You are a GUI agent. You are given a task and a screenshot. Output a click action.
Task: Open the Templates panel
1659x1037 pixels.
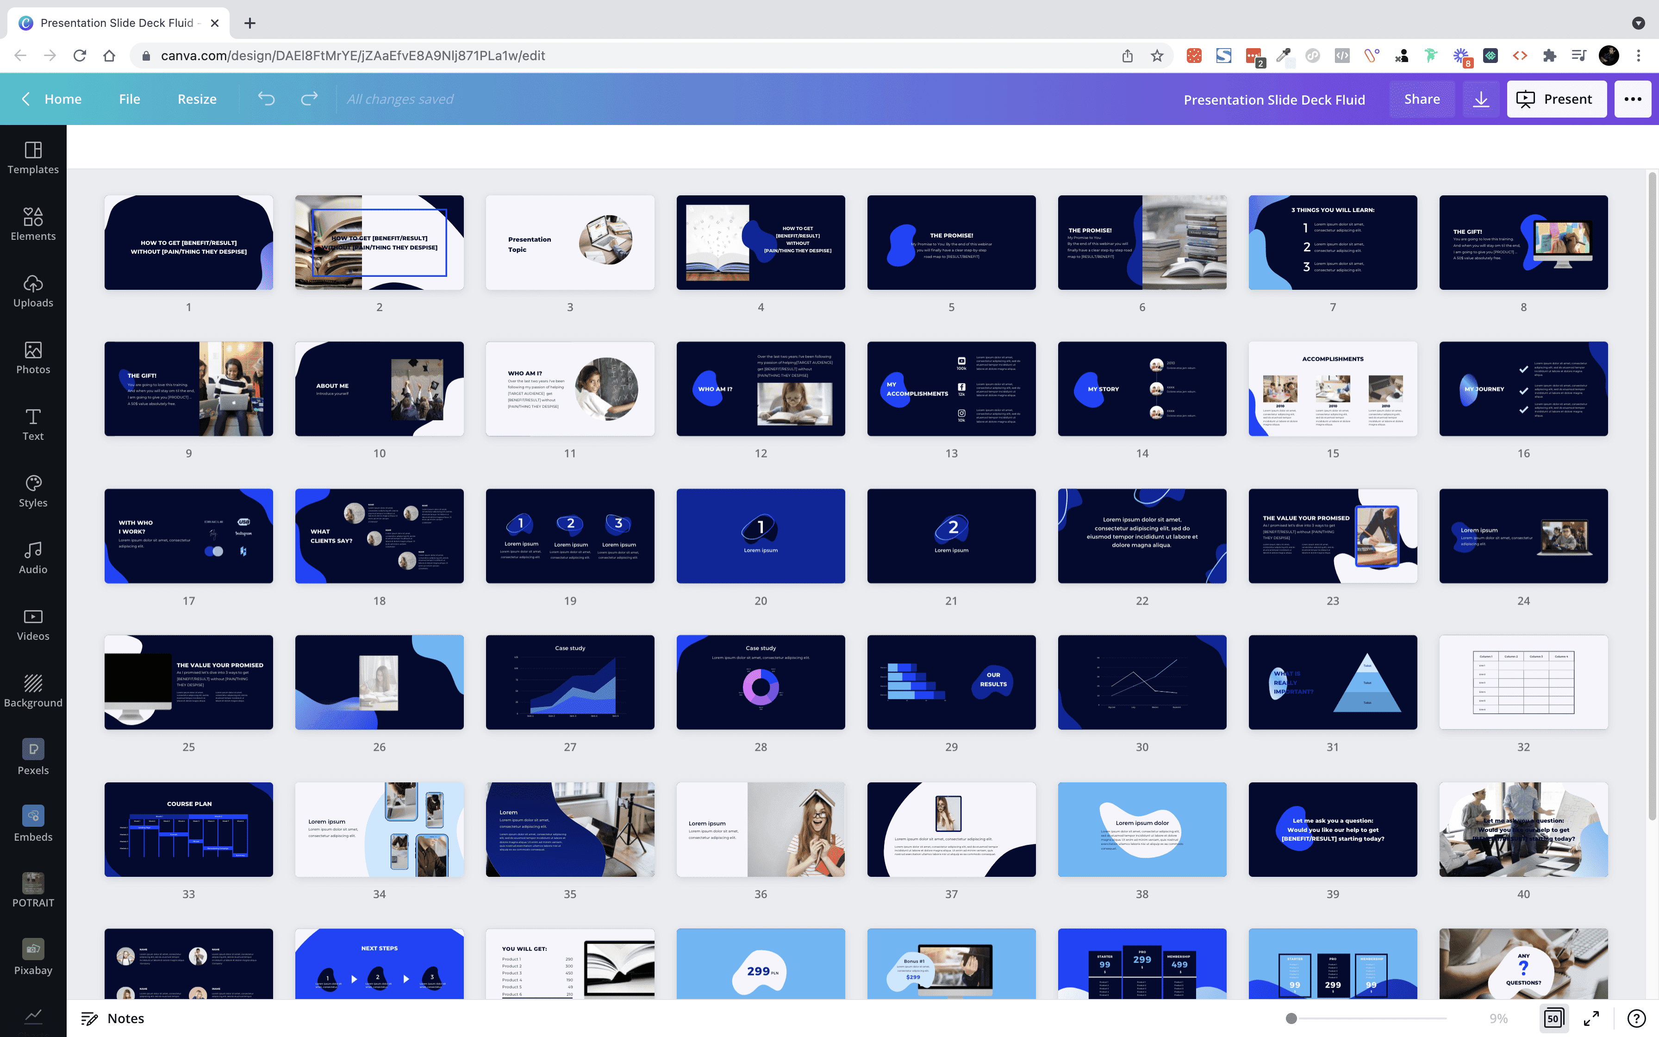[x=33, y=158]
